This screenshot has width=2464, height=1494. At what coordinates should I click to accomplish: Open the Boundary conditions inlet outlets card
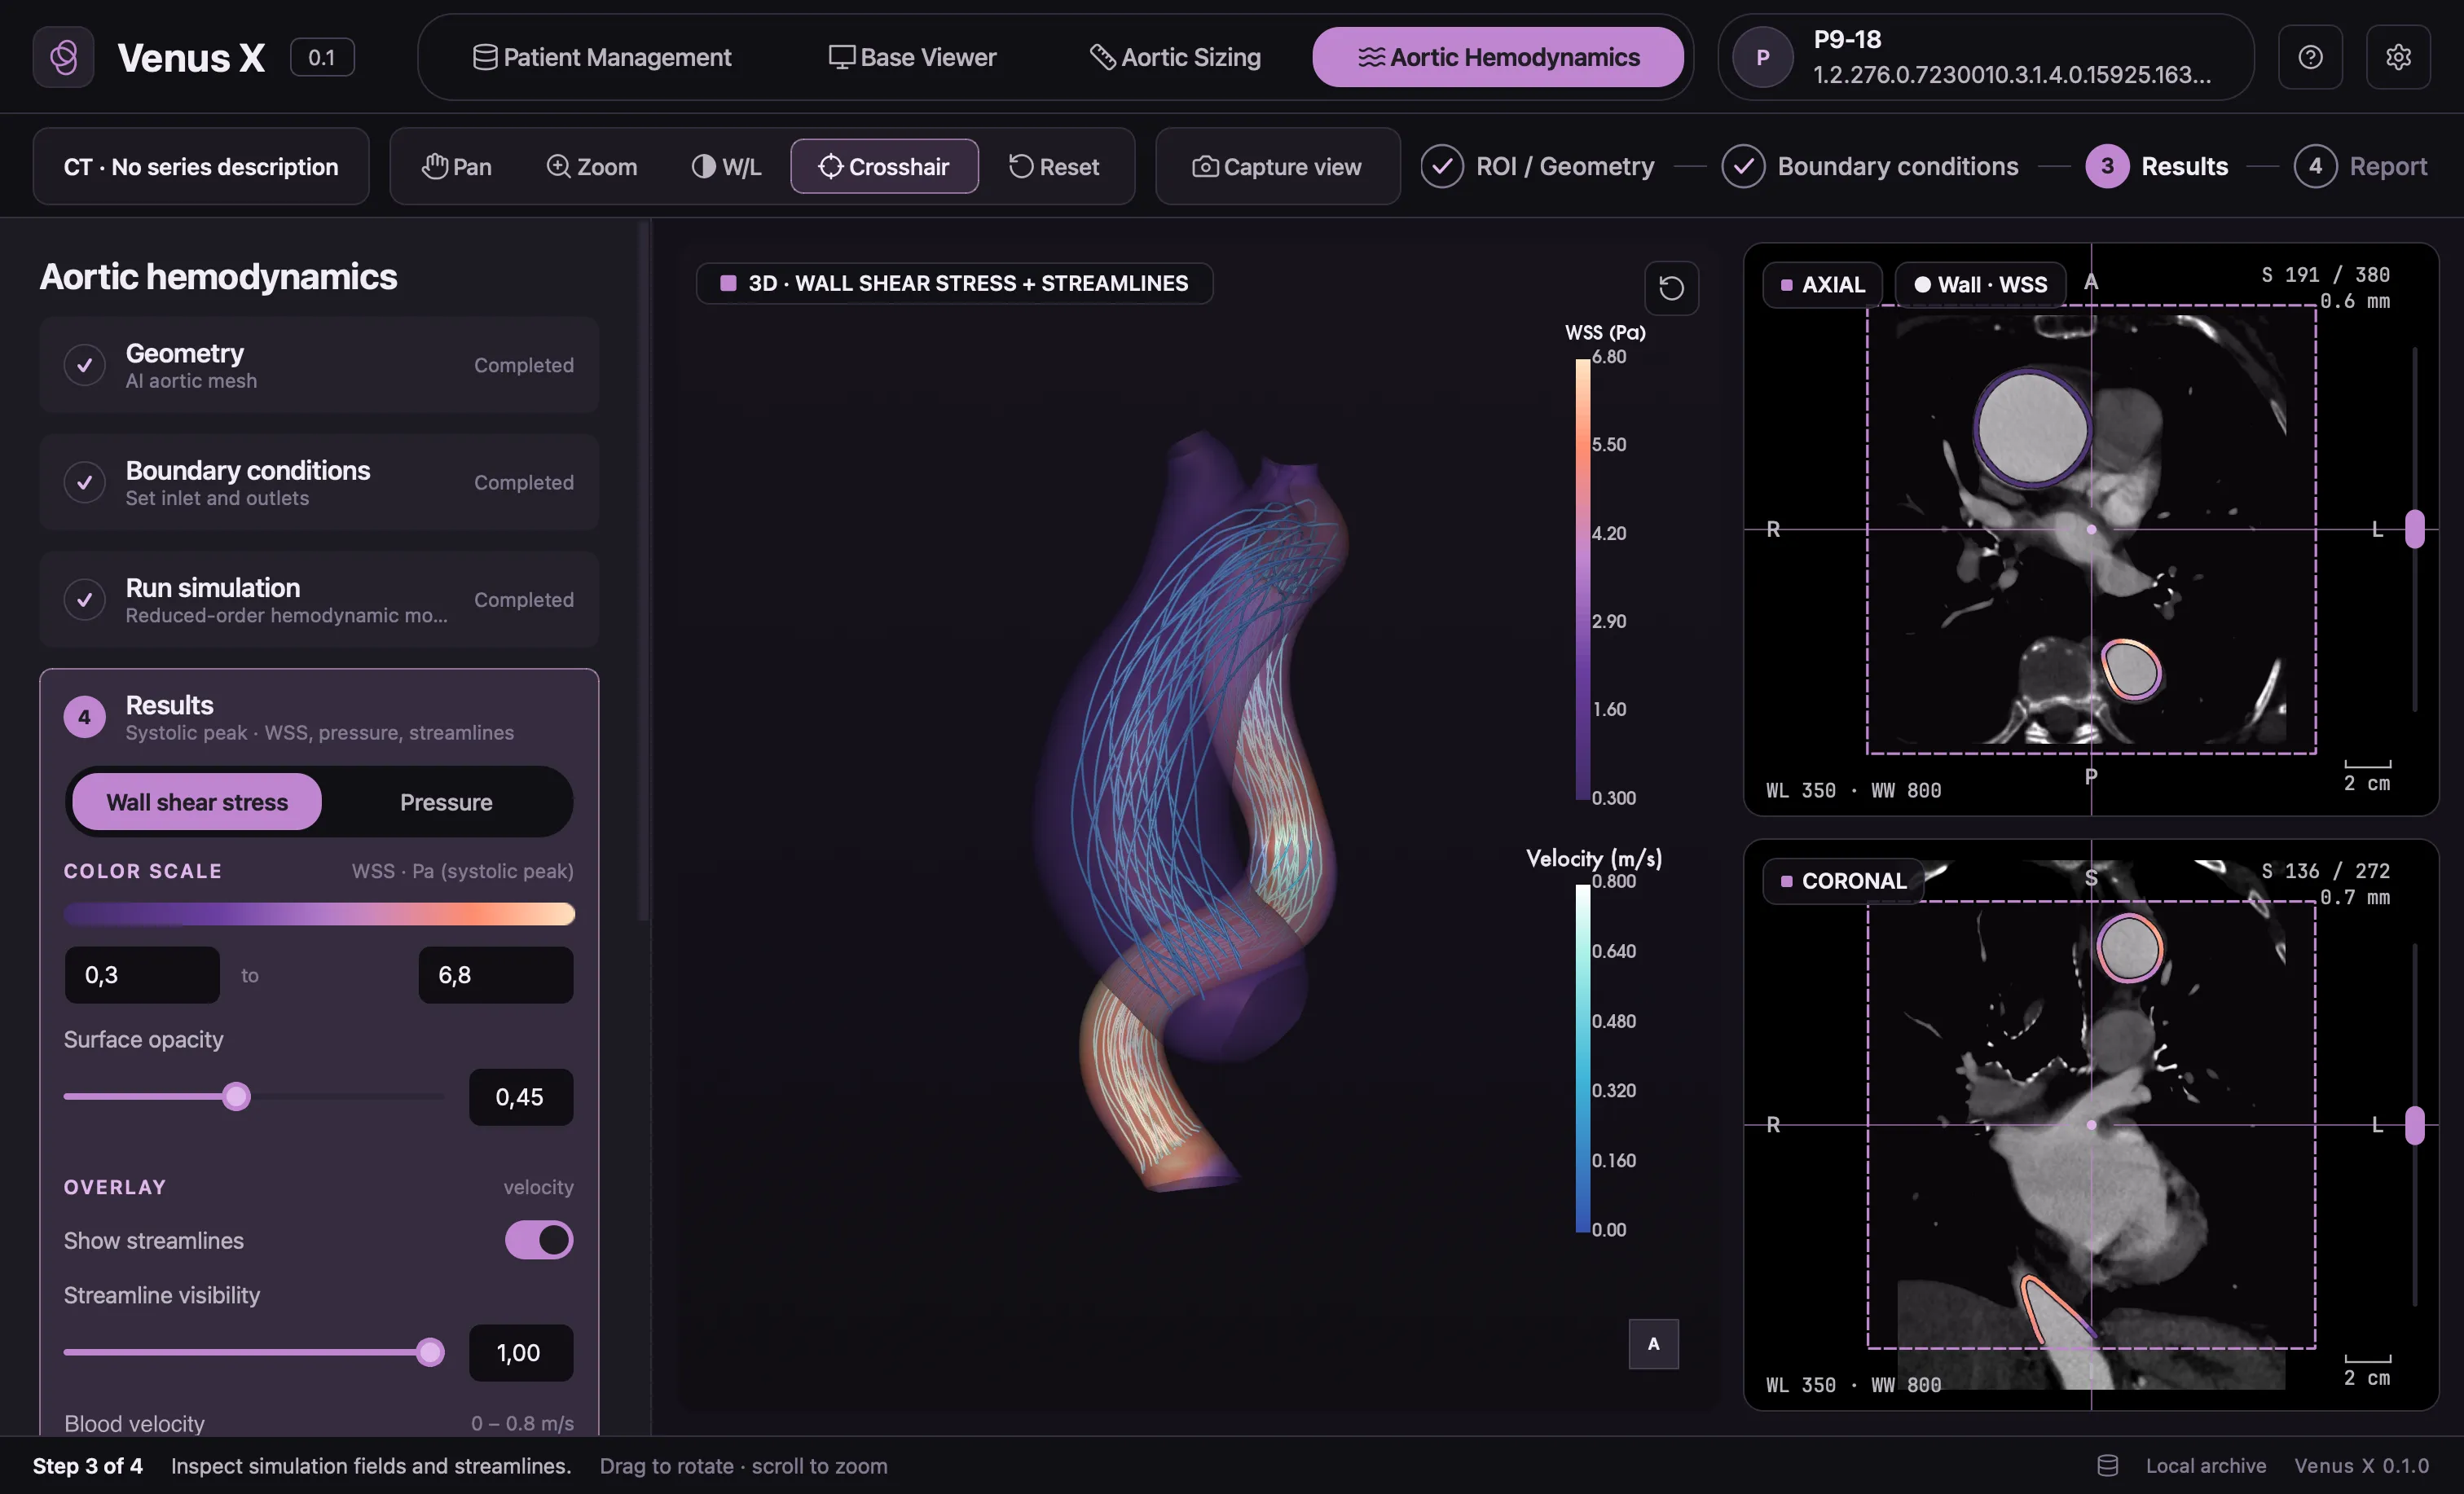click(x=319, y=482)
